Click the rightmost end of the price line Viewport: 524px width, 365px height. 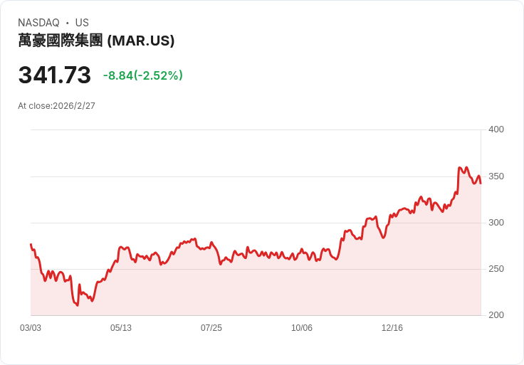(481, 183)
